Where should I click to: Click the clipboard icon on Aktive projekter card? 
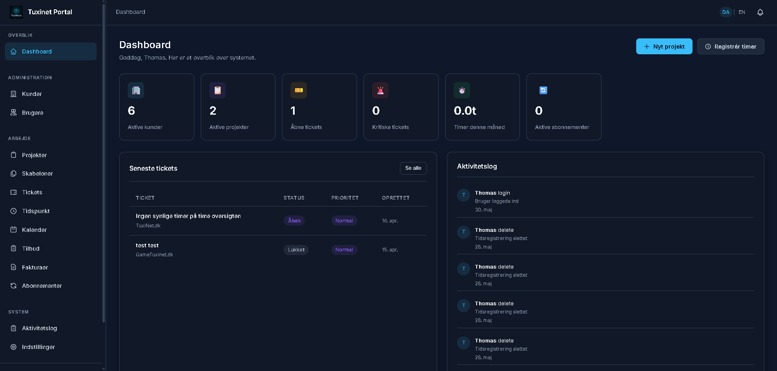click(x=218, y=90)
